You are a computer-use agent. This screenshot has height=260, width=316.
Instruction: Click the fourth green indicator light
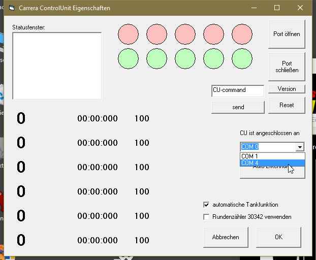[x=213, y=58]
